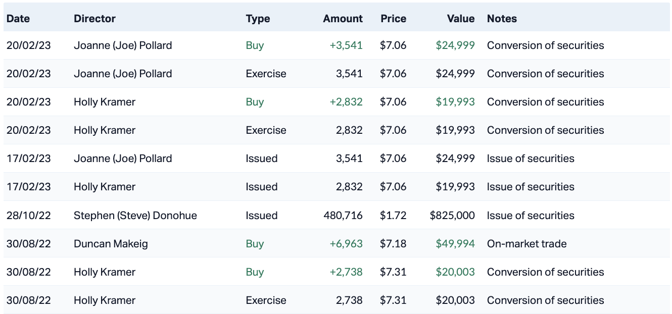Click the +2,738 buy amount
This screenshot has width=672, height=314.
coord(346,272)
